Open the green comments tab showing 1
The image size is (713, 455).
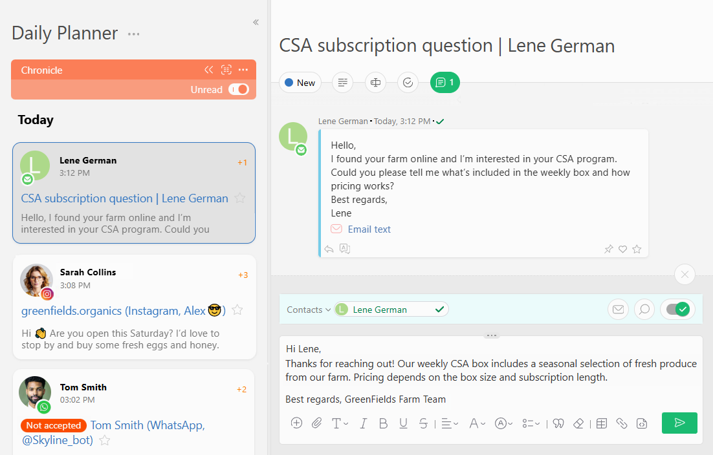click(444, 83)
